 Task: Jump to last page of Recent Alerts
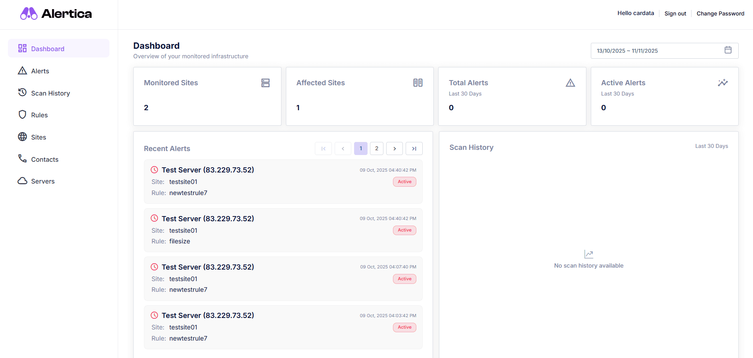click(x=414, y=149)
